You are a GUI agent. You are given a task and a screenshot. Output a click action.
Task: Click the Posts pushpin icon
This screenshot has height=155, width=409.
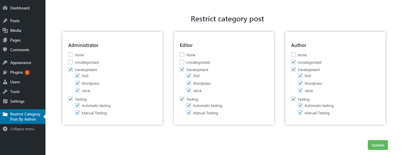coord(5,21)
